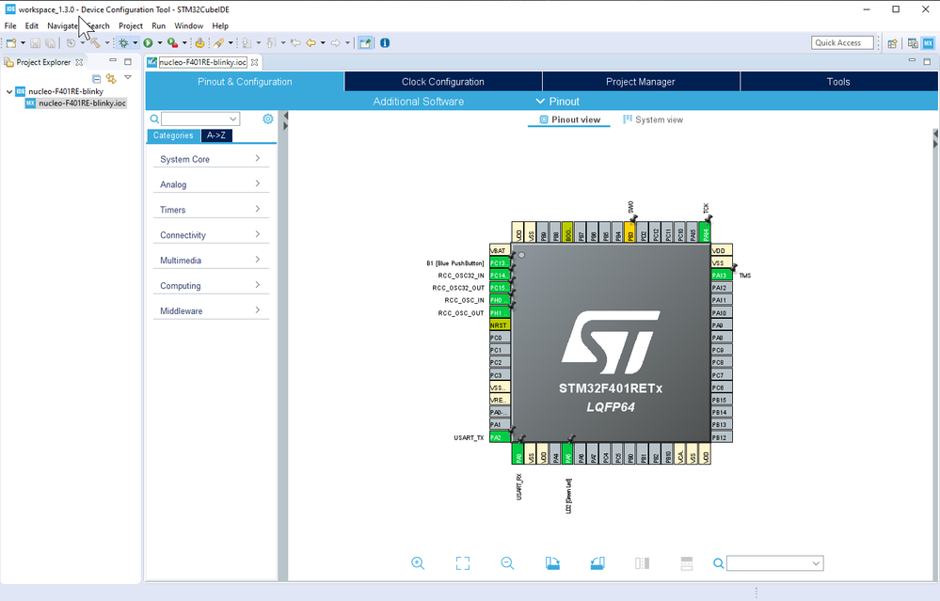Image resolution: width=940 pixels, height=601 pixels.
Task: Open the category search dropdown arrow
Action: (233, 119)
